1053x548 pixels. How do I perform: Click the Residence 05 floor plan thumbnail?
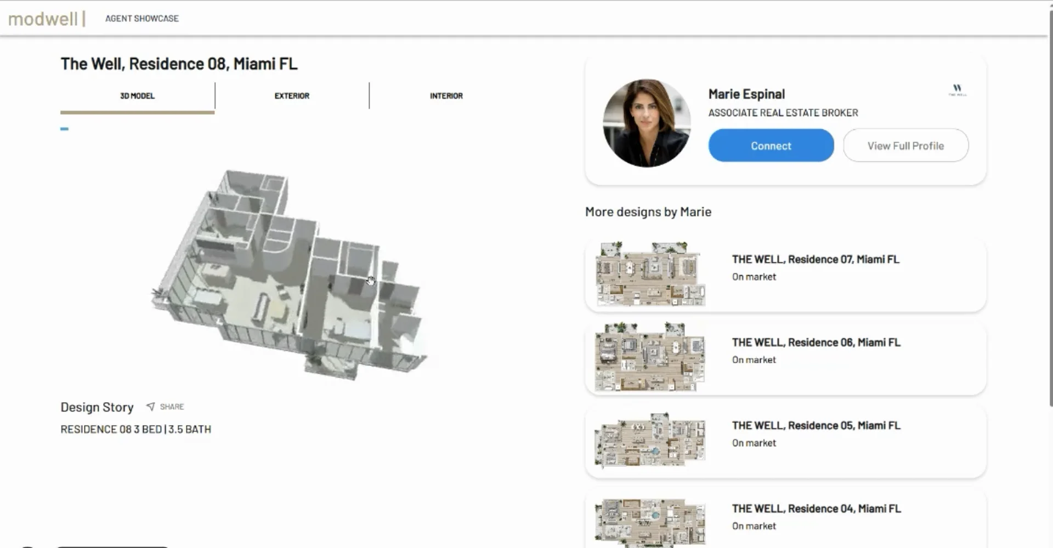tap(649, 440)
